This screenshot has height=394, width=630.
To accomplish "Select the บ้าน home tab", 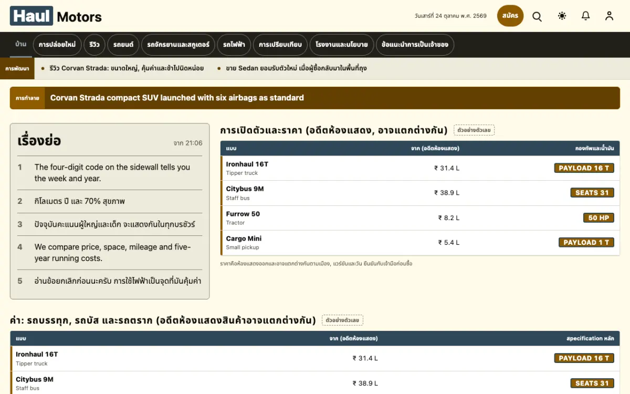I will click(21, 44).
